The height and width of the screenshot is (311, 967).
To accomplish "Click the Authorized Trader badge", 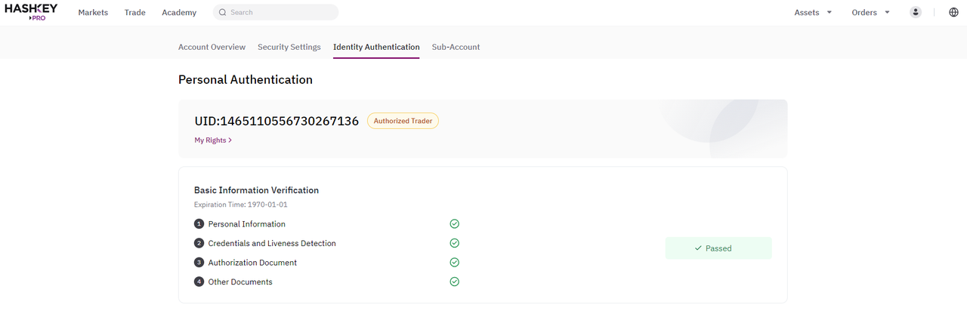I will [x=403, y=121].
